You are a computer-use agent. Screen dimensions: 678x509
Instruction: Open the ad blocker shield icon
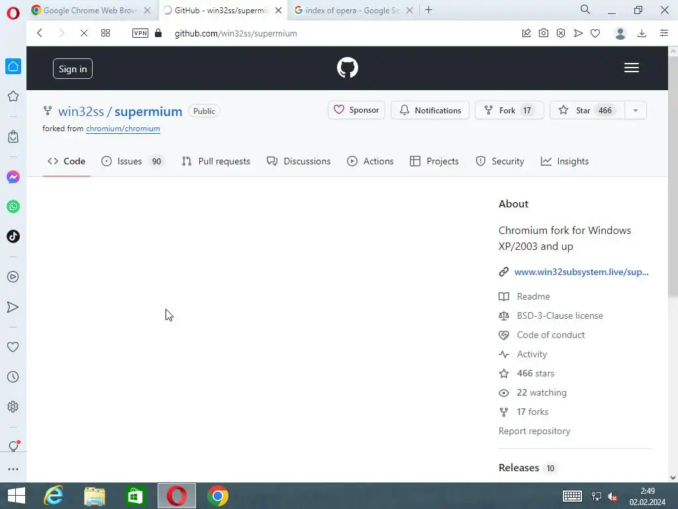561,33
